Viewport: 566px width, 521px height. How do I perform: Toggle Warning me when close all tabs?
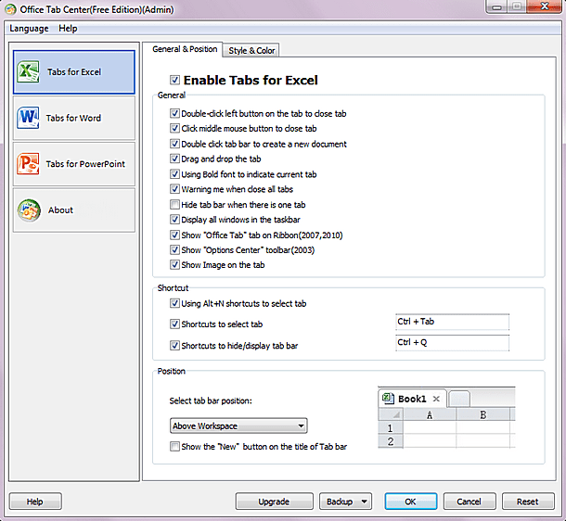point(174,189)
